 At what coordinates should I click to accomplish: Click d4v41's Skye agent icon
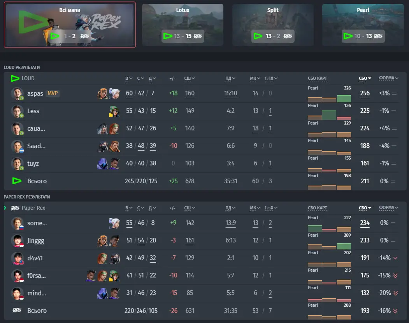tap(102, 258)
